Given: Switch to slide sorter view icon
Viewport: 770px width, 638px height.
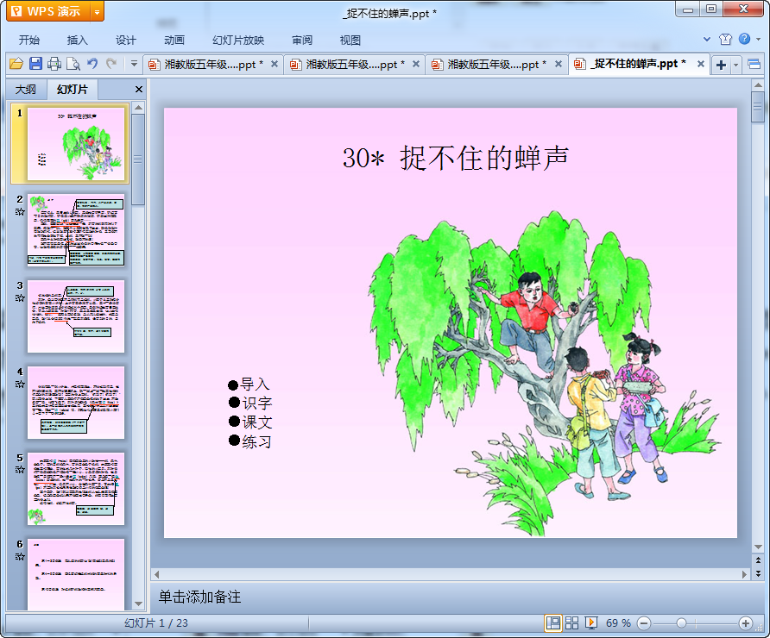Looking at the screenshot, I should click(x=571, y=623).
